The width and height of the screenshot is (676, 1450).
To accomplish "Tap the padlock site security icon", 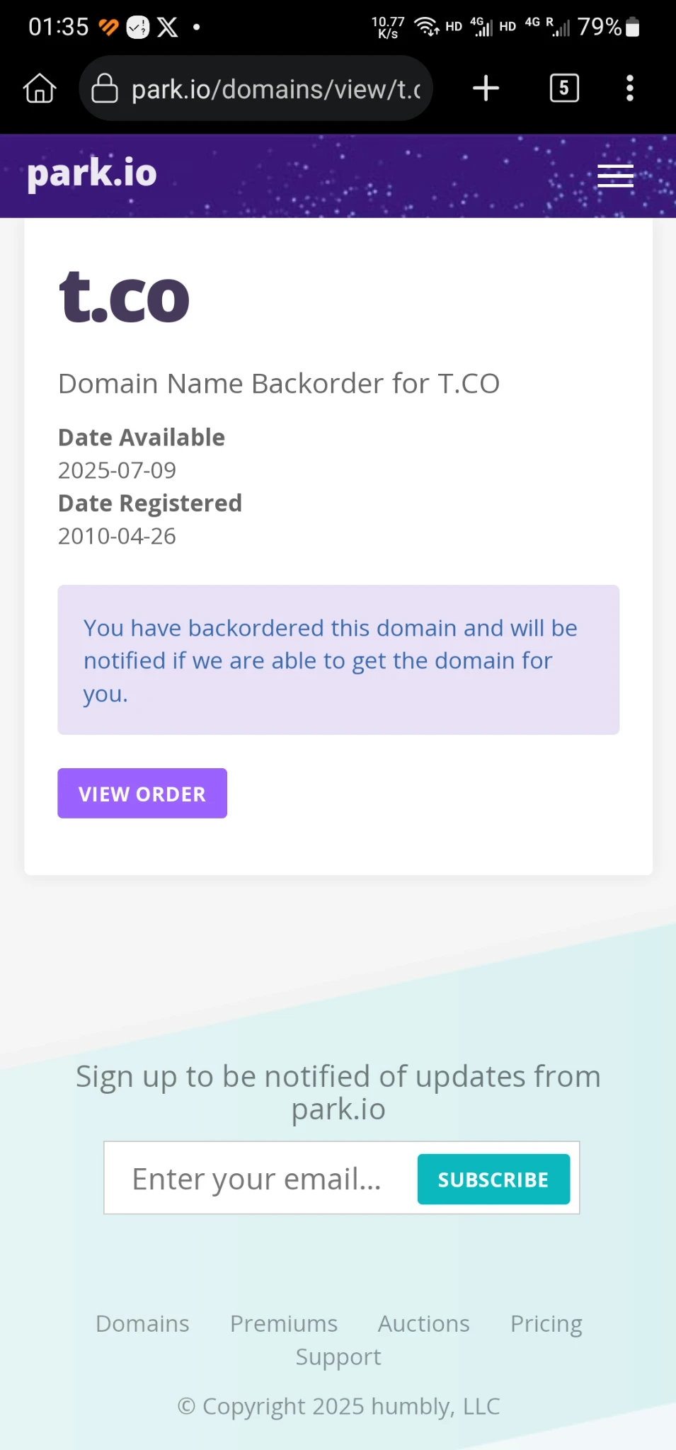I will 105,89.
